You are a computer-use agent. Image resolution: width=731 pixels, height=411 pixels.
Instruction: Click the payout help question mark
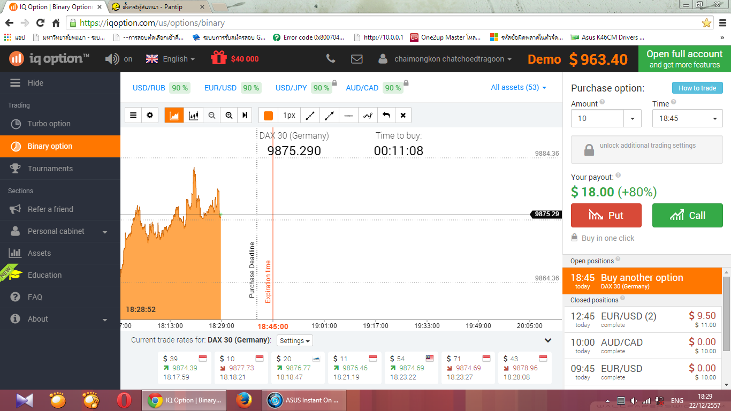coord(618,175)
